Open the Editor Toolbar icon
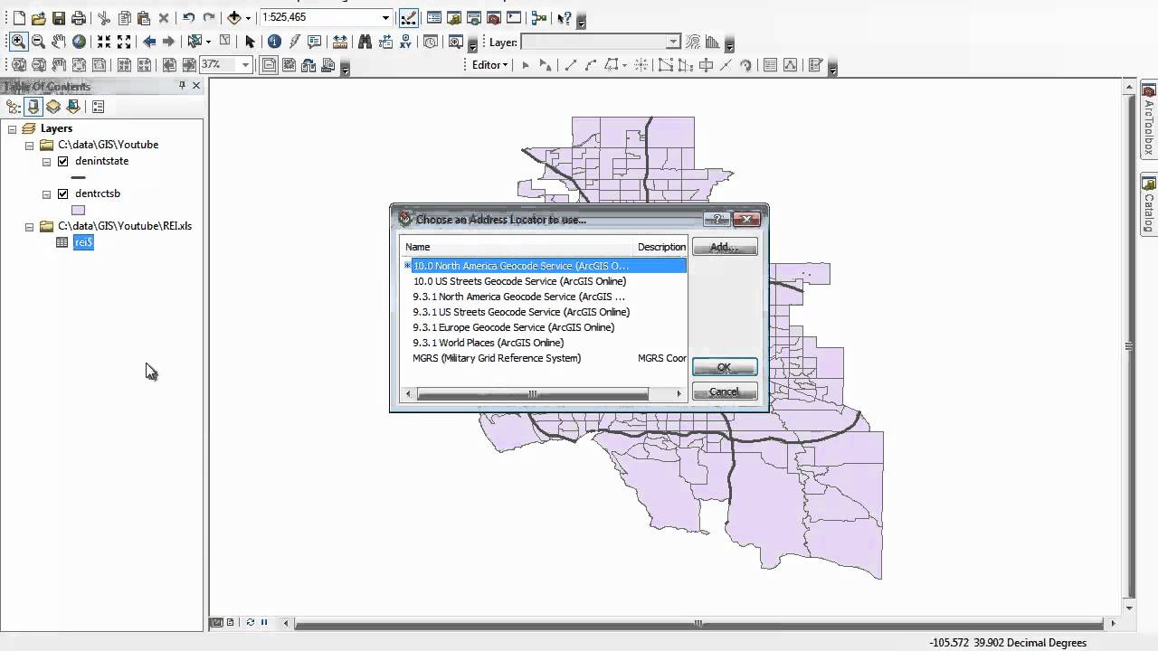 (x=408, y=18)
